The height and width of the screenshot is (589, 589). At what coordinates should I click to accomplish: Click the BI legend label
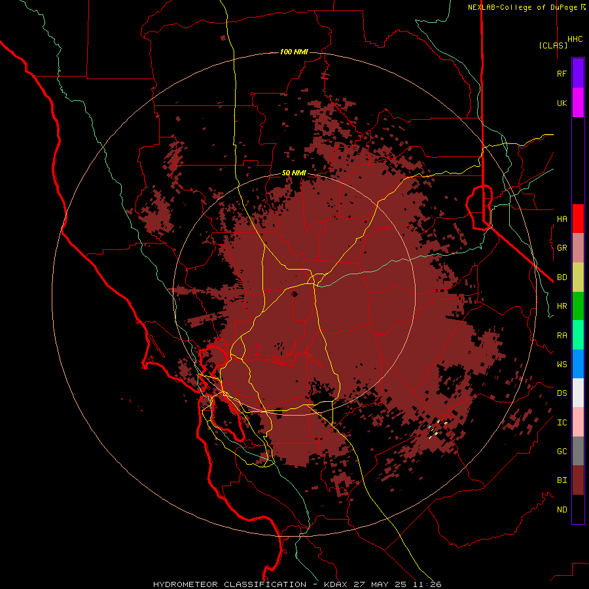562,480
